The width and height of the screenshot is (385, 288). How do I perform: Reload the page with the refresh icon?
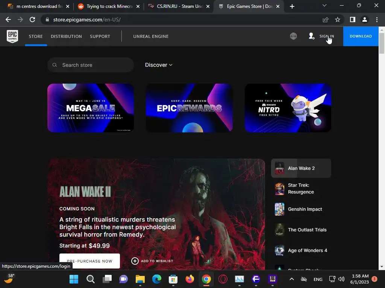[32, 19]
